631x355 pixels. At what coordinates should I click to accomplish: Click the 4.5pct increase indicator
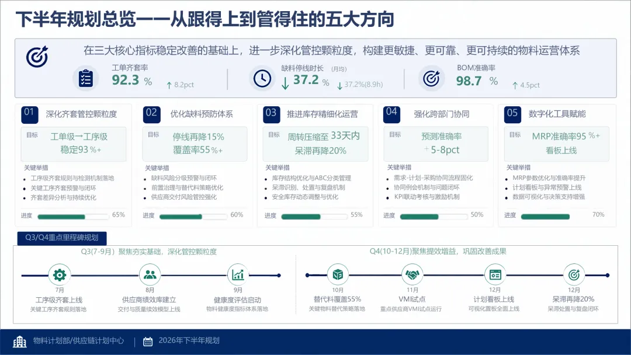click(x=526, y=85)
